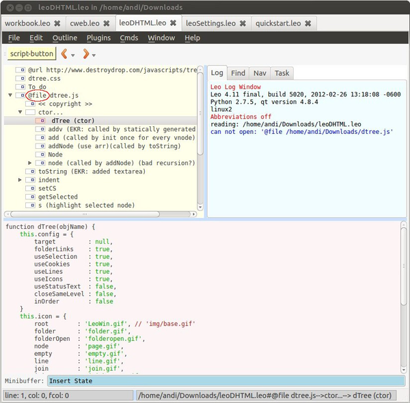Switch to the Find tab
410x403 pixels.
click(238, 72)
